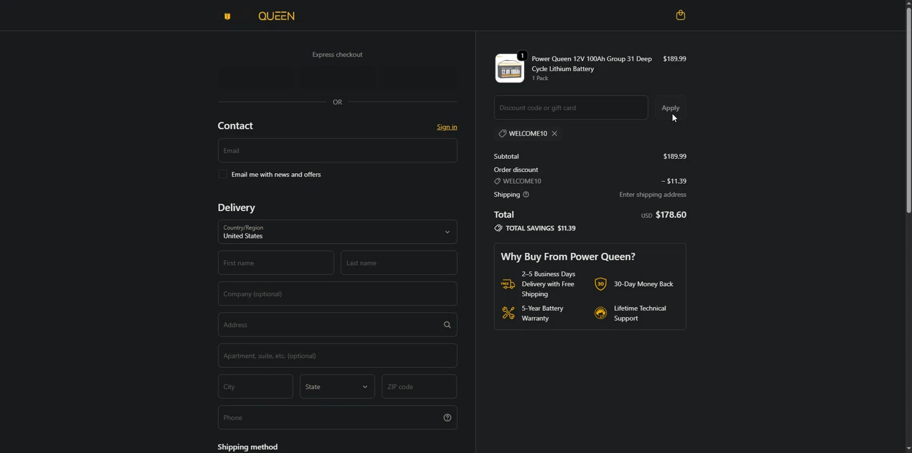The image size is (912, 453).
Task: Remove the WELCOME10 discount code chip
Action: click(x=554, y=133)
